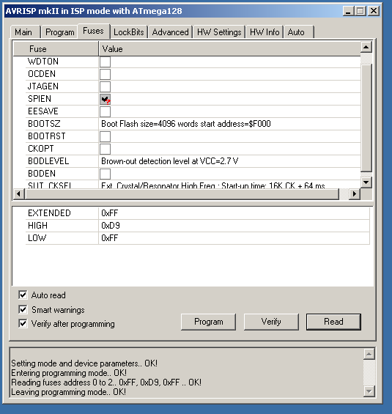Enable the BODEN fuse checkbox
The height and width of the screenshot is (414, 392).
click(105, 174)
